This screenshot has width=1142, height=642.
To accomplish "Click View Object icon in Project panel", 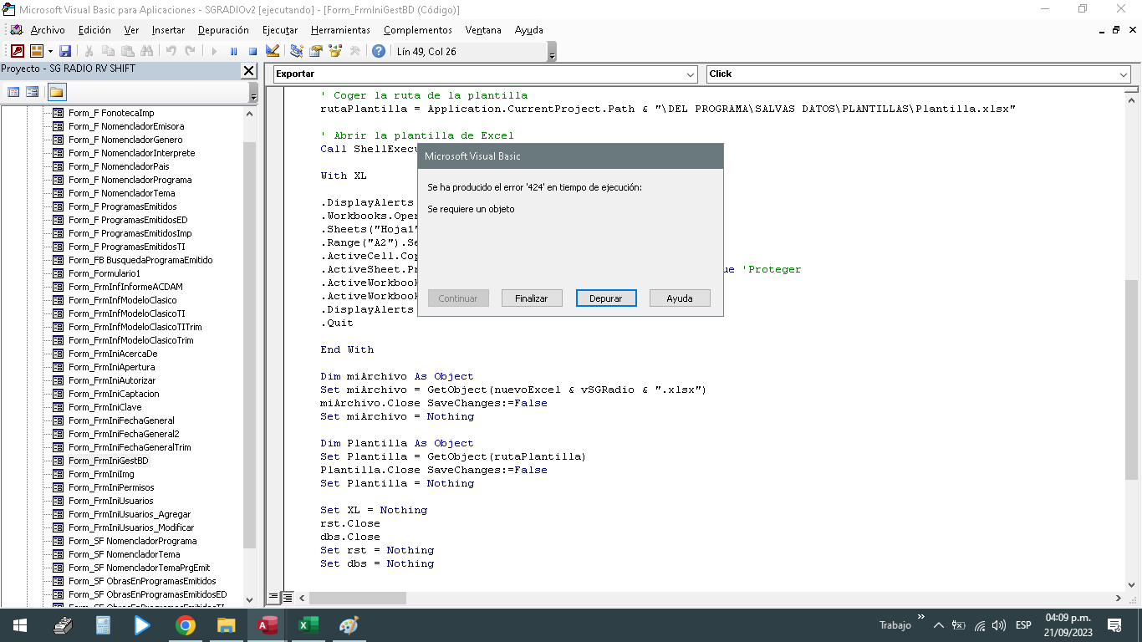I will 33,92.
